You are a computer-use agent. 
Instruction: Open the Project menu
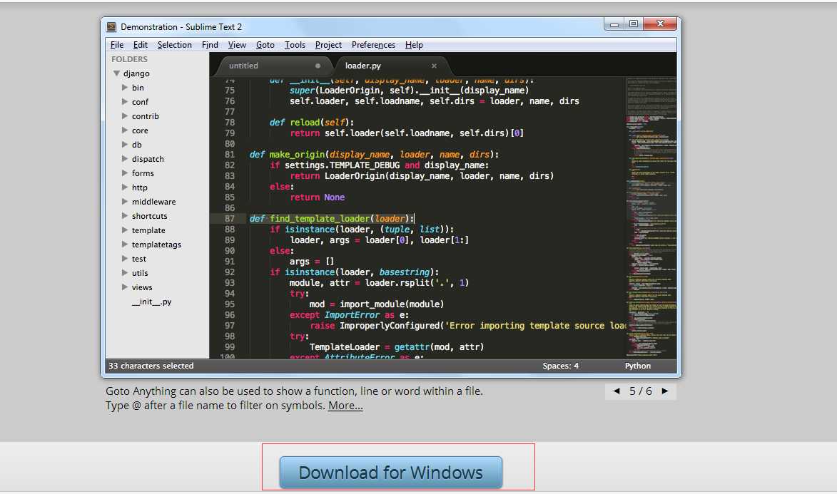[328, 45]
